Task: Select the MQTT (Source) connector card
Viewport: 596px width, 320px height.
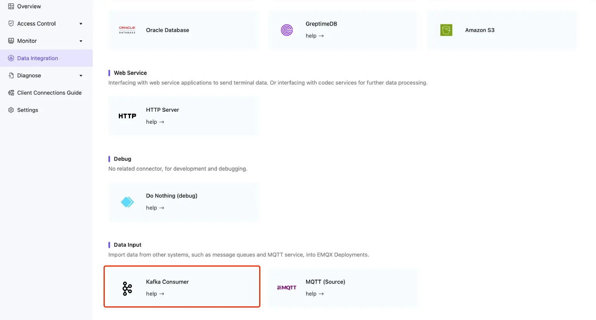Action: click(343, 287)
